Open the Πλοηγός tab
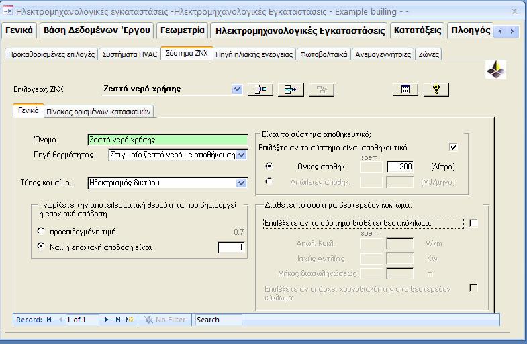Screen dimensions: 527x344 click(471, 30)
